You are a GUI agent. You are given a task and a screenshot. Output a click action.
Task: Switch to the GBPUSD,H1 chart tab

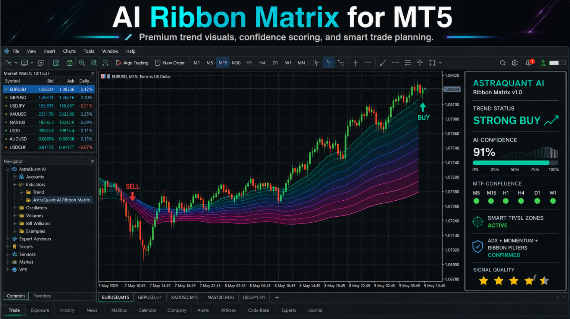coord(150,297)
